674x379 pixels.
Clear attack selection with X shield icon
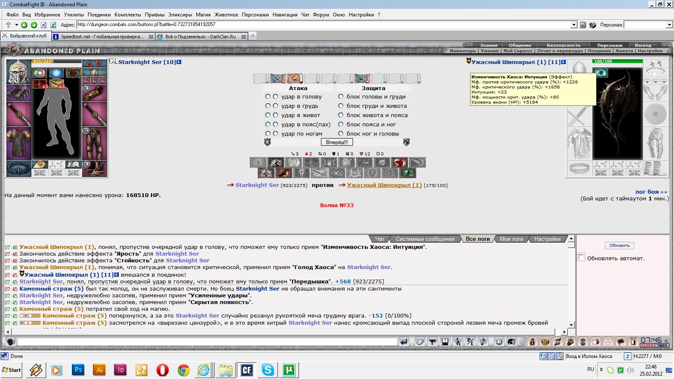pyautogui.click(x=267, y=142)
